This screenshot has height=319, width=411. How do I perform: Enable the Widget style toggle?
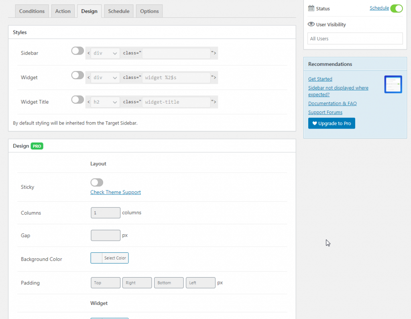(77, 76)
